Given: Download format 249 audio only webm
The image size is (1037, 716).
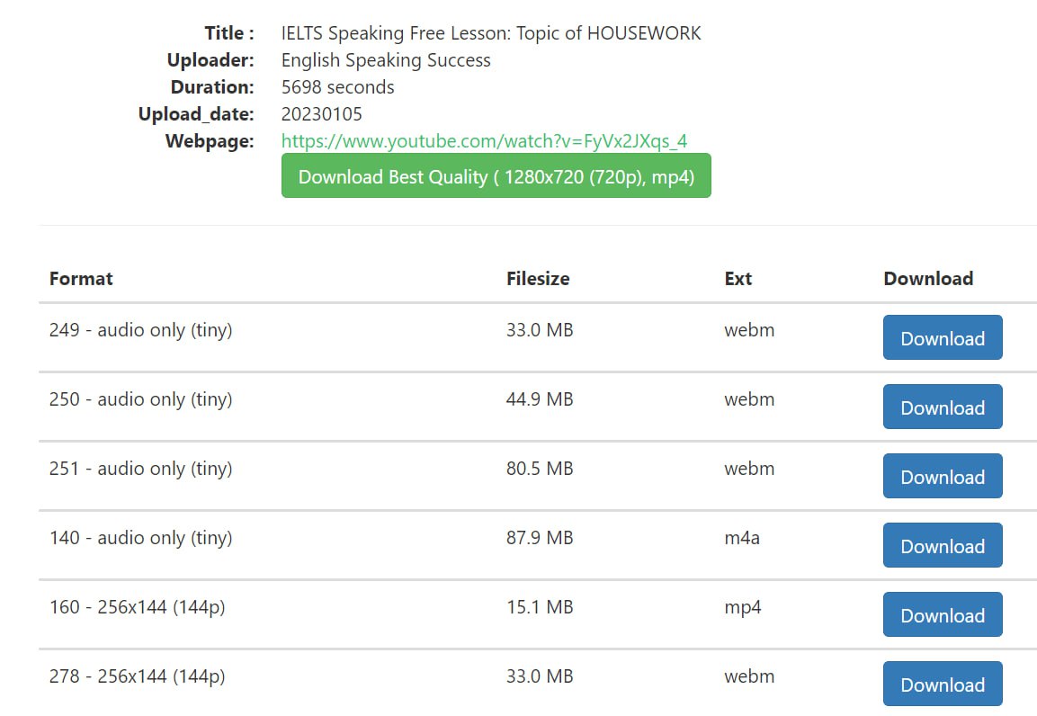Looking at the screenshot, I should pos(943,338).
